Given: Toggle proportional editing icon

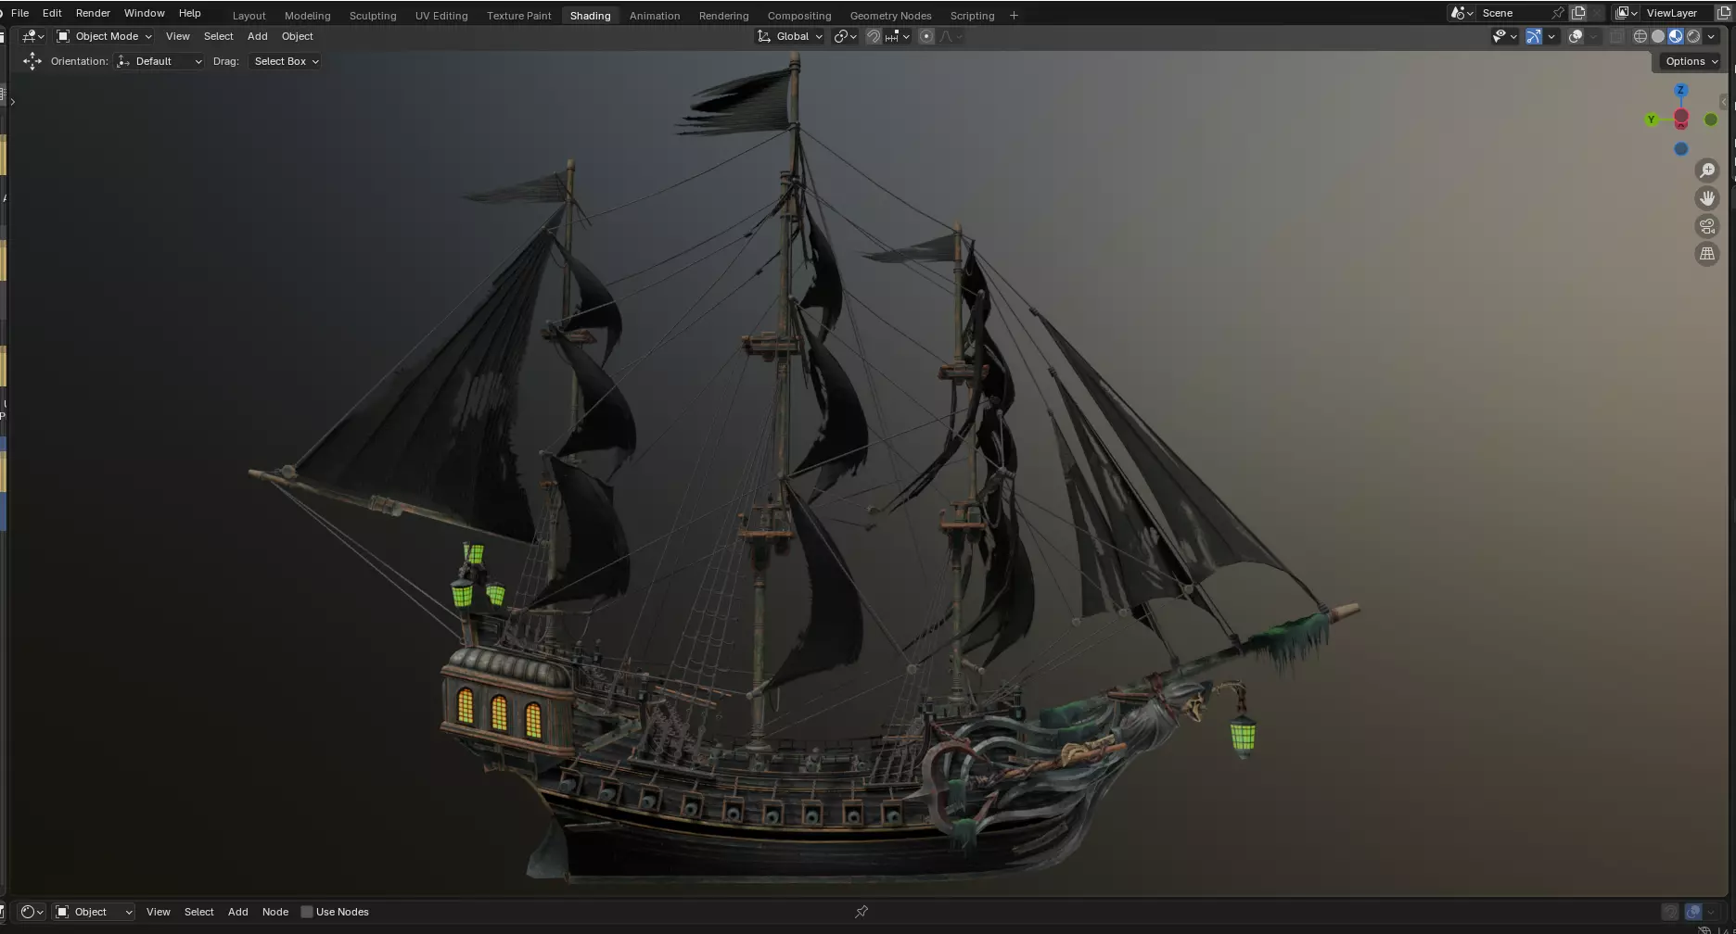Looking at the screenshot, I should tap(926, 36).
